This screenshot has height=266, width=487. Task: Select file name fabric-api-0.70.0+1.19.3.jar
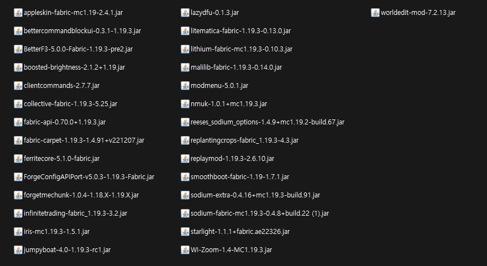point(65,122)
